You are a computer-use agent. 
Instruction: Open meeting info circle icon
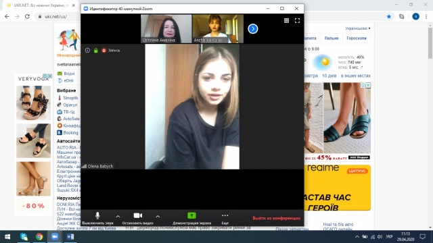(87, 51)
